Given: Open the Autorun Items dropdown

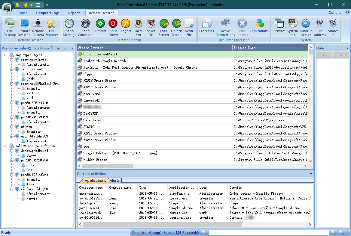Looking at the screenshot, I should point(306,28).
